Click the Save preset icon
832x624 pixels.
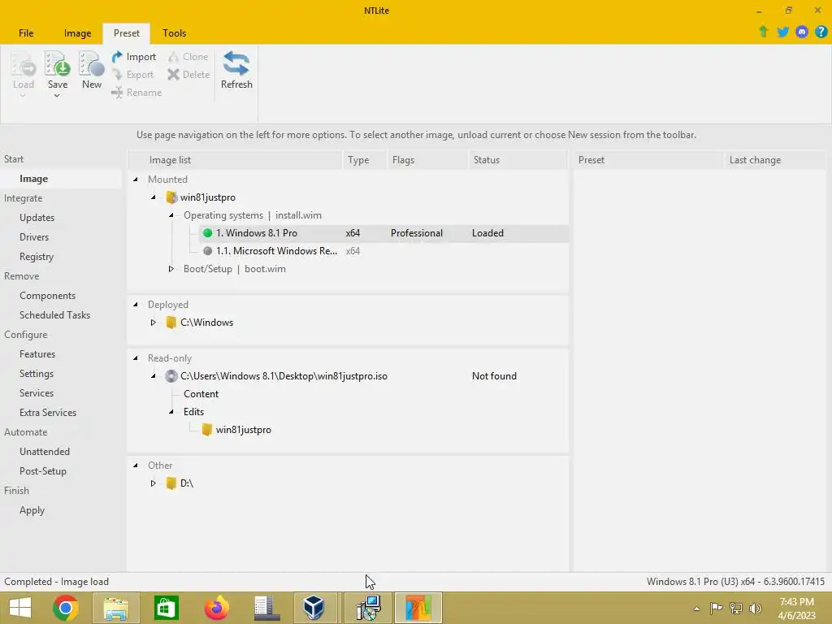pos(58,64)
